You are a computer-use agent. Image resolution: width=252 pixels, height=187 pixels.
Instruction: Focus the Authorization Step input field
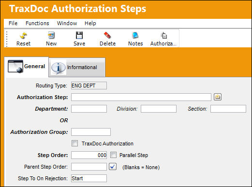[x=141, y=97]
